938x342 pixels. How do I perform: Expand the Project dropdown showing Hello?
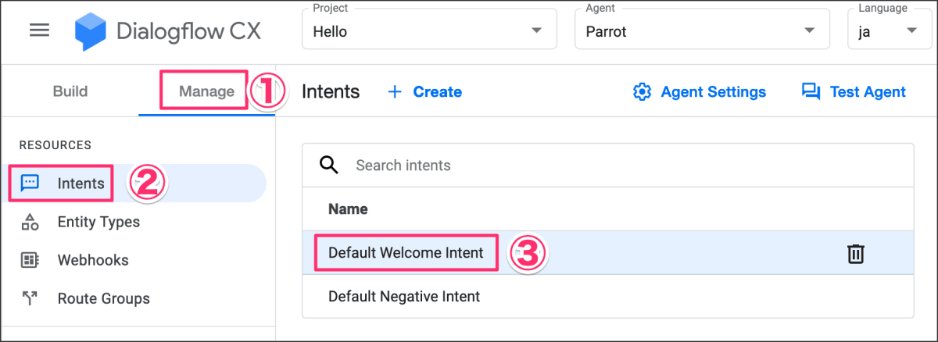click(535, 31)
